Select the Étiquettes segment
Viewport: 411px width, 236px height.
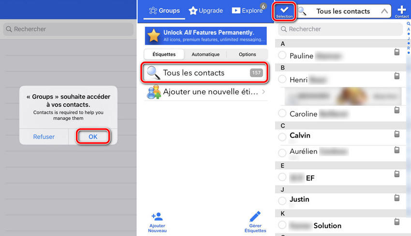(164, 55)
